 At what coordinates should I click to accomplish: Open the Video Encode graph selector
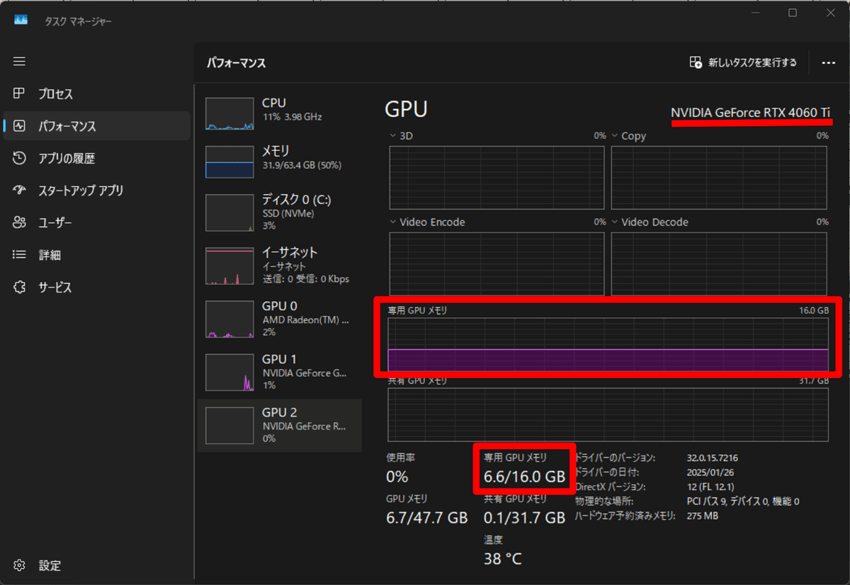392,222
